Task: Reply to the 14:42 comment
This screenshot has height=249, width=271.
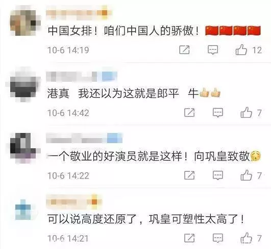Action: (218, 112)
